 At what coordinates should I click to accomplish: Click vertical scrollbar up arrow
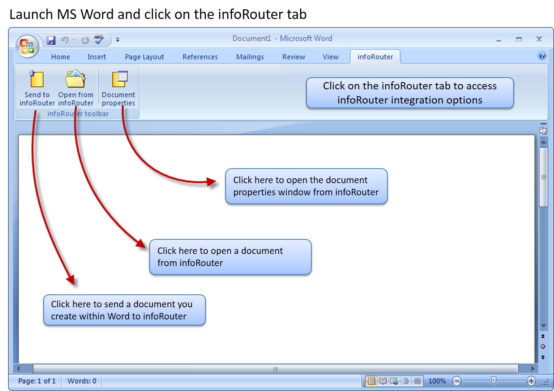pos(543,142)
